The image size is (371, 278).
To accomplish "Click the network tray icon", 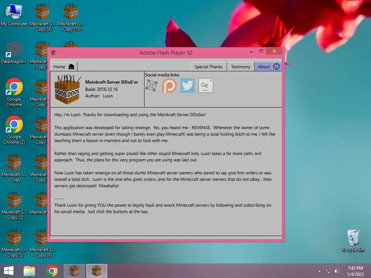I will (x=328, y=271).
